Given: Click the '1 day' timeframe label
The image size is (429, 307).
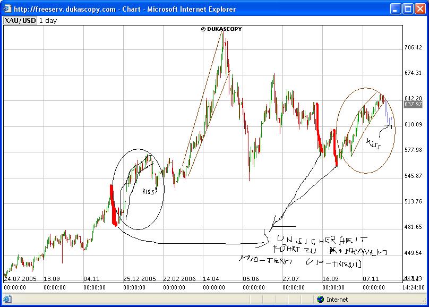Looking at the screenshot, I should coord(48,20).
